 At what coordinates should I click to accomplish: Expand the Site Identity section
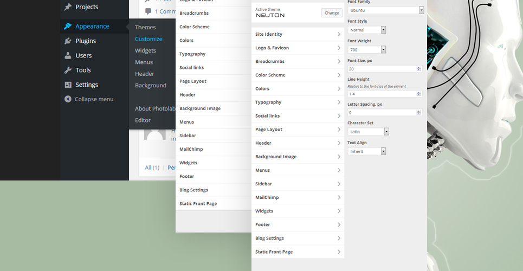tap(298, 34)
